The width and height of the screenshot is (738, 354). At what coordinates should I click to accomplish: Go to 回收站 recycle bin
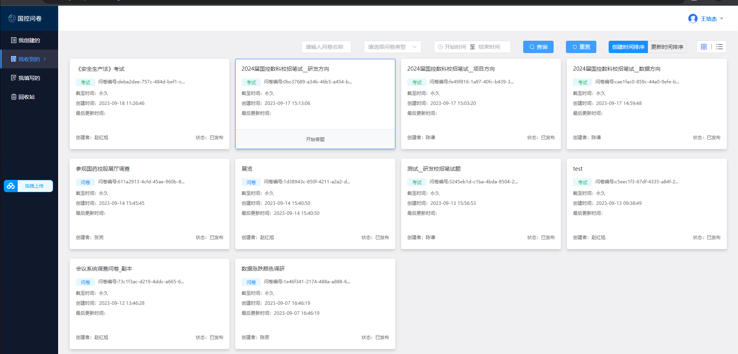point(29,97)
